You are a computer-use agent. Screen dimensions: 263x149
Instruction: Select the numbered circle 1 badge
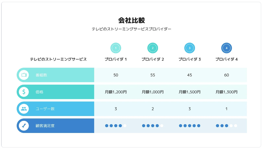(x=116, y=48)
